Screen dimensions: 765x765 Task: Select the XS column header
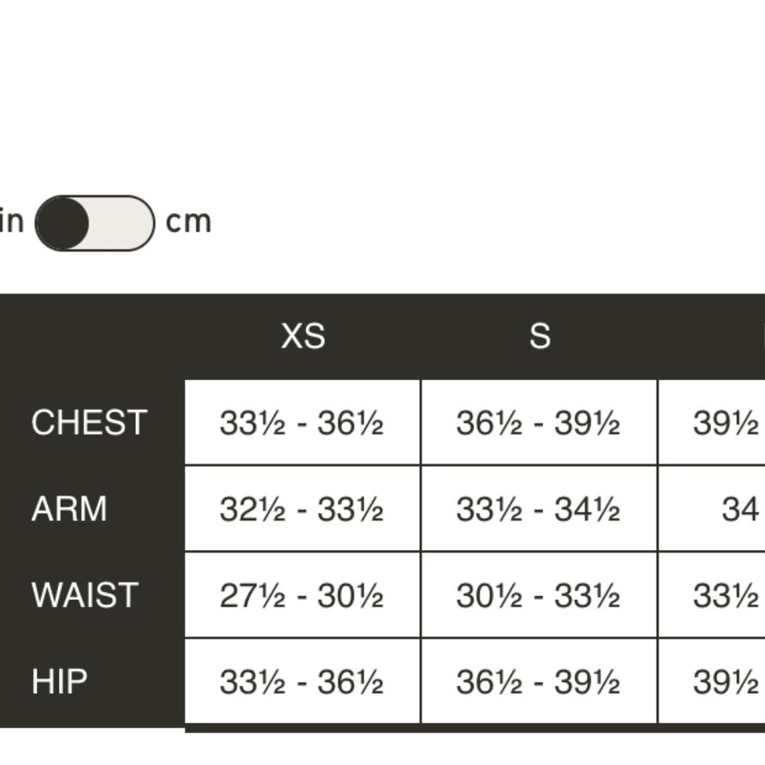point(303,337)
